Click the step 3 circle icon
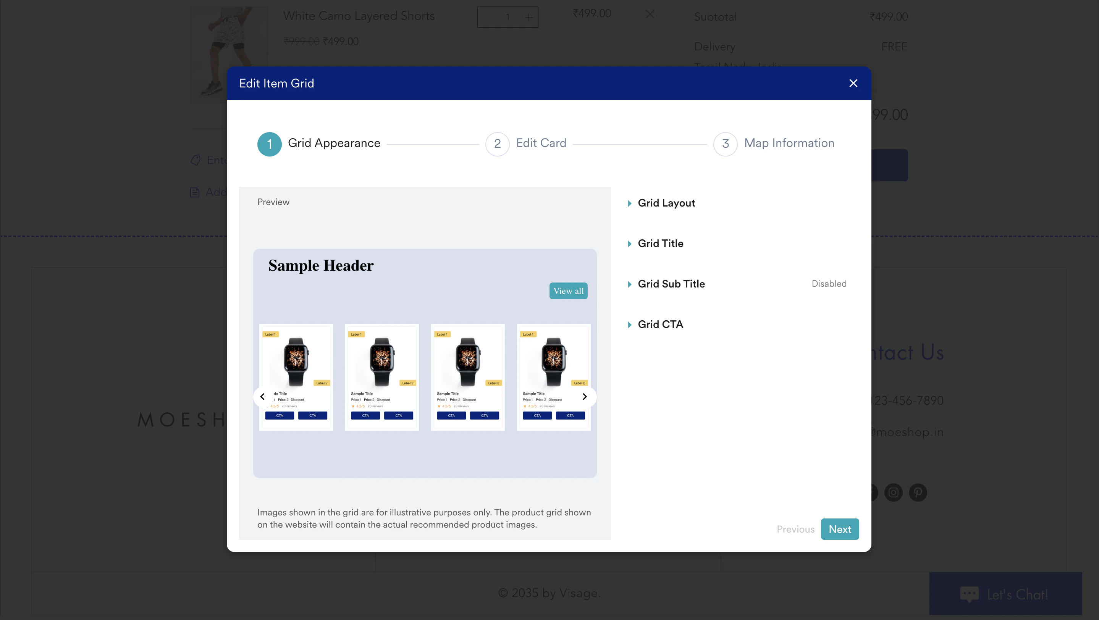1099x620 pixels. (725, 144)
